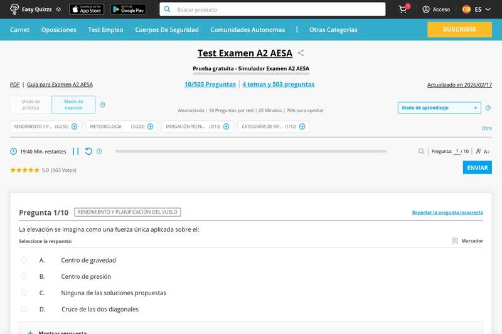Click the star rating icons
This screenshot has width=502, height=334.
24,170
